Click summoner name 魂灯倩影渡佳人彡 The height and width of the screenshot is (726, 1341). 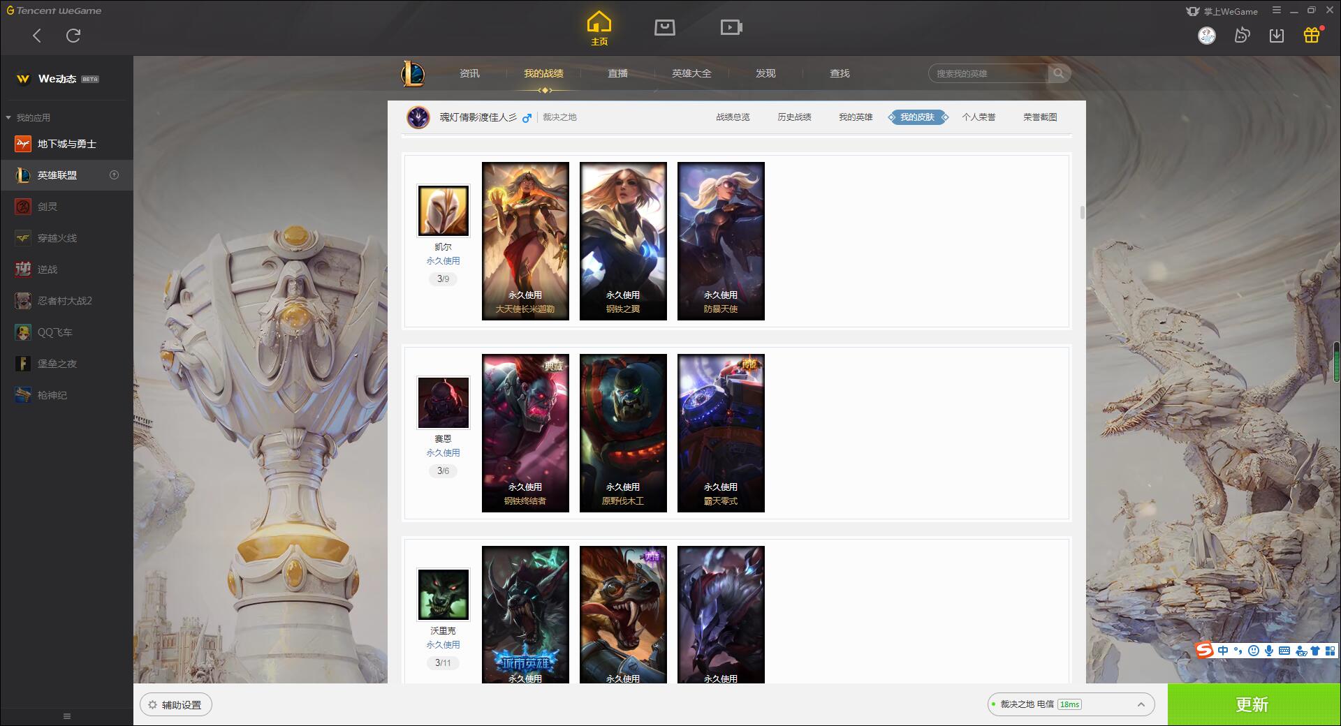[478, 117]
